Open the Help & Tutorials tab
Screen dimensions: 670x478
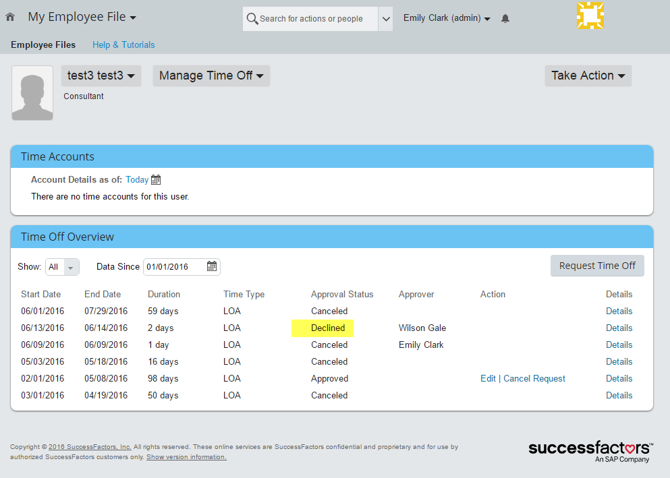tap(123, 44)
